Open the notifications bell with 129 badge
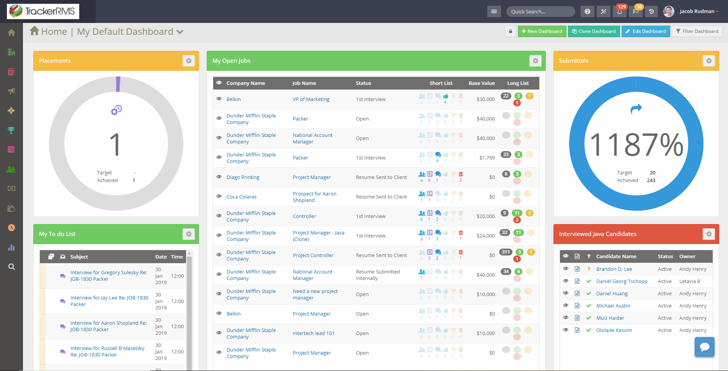Screen dimensions: 728x371 pos(620,11)
